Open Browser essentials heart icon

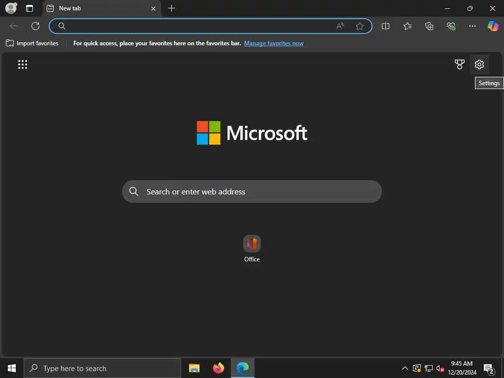coord(451,26)
